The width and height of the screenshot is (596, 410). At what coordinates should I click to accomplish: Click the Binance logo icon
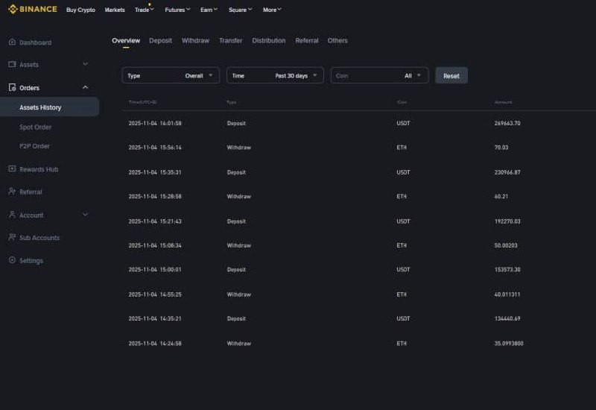click(x=13, y=10)
